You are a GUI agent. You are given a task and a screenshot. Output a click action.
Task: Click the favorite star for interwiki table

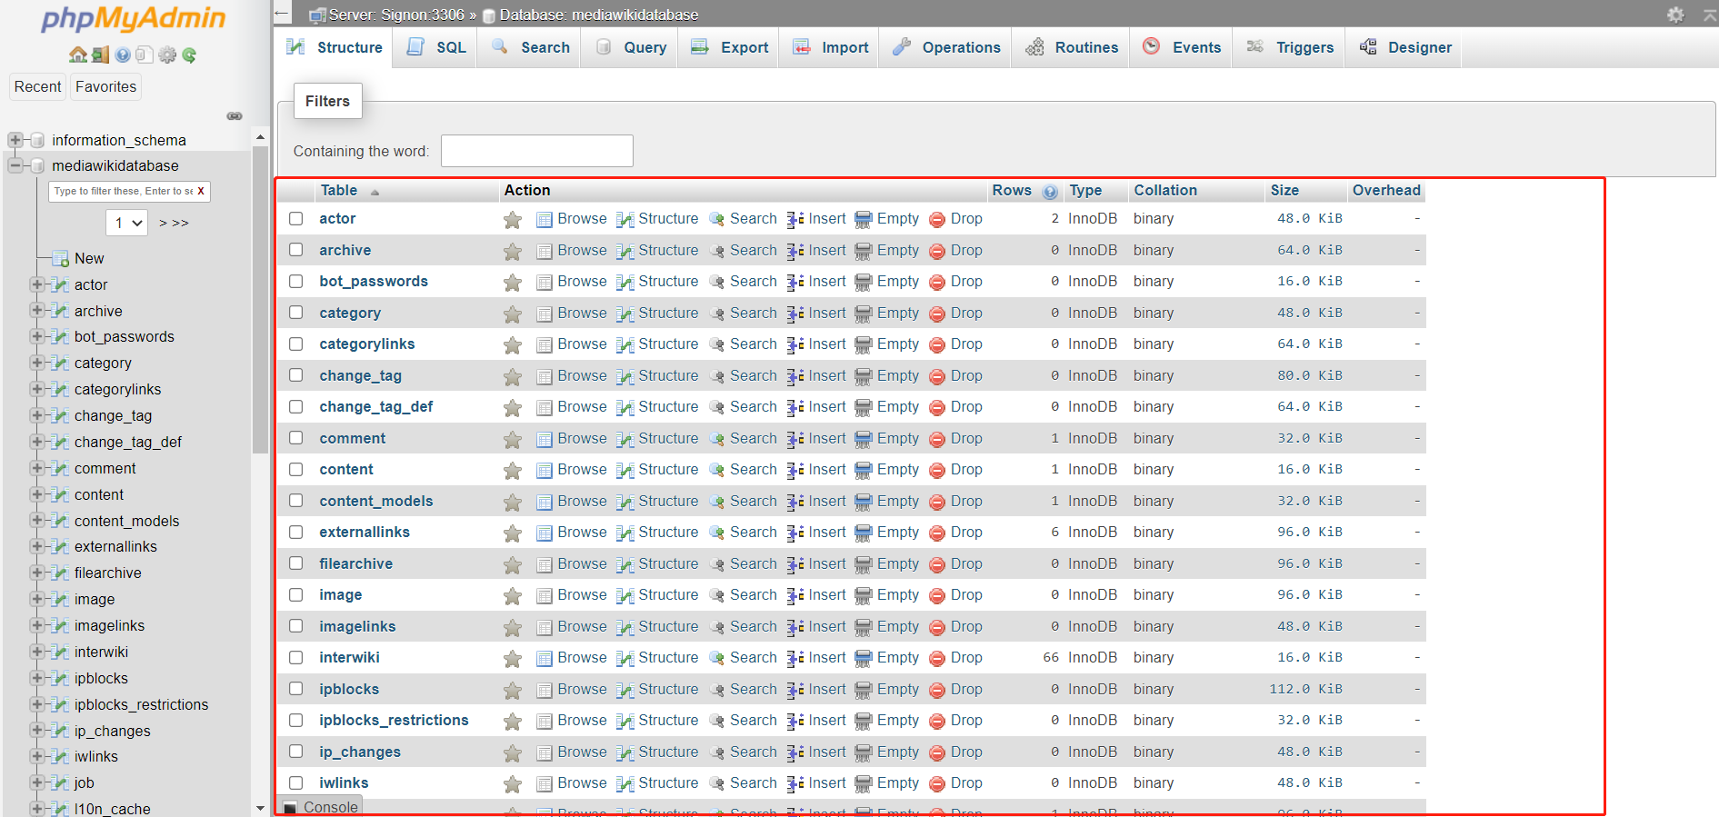[513, 659]
